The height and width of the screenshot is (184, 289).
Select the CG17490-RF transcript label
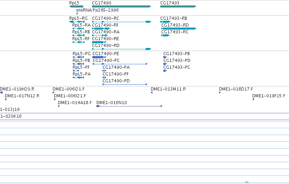click(x=105, y=25)
